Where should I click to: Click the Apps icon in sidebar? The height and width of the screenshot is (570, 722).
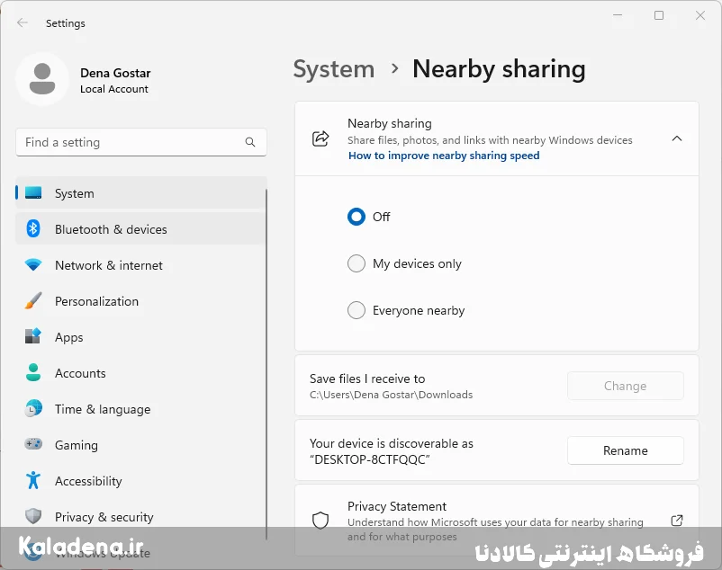point(33,336)
